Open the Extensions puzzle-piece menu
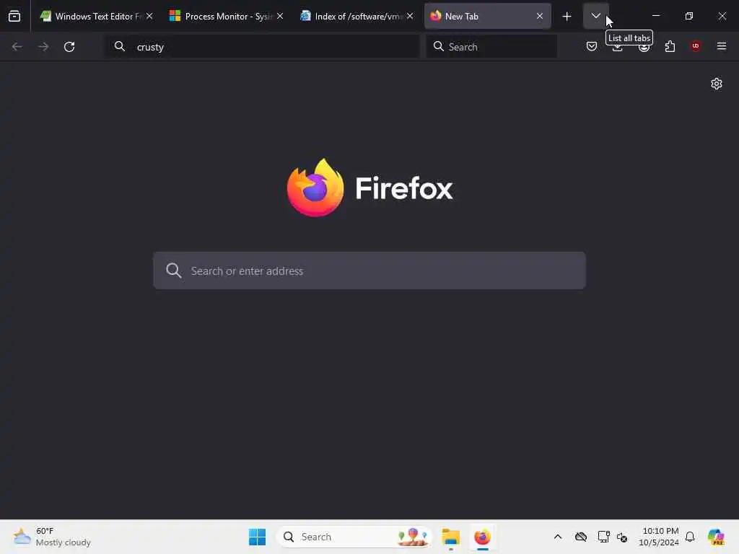This screenshot has height=554, width=739. pyautogui.click(x=670, y=46)
